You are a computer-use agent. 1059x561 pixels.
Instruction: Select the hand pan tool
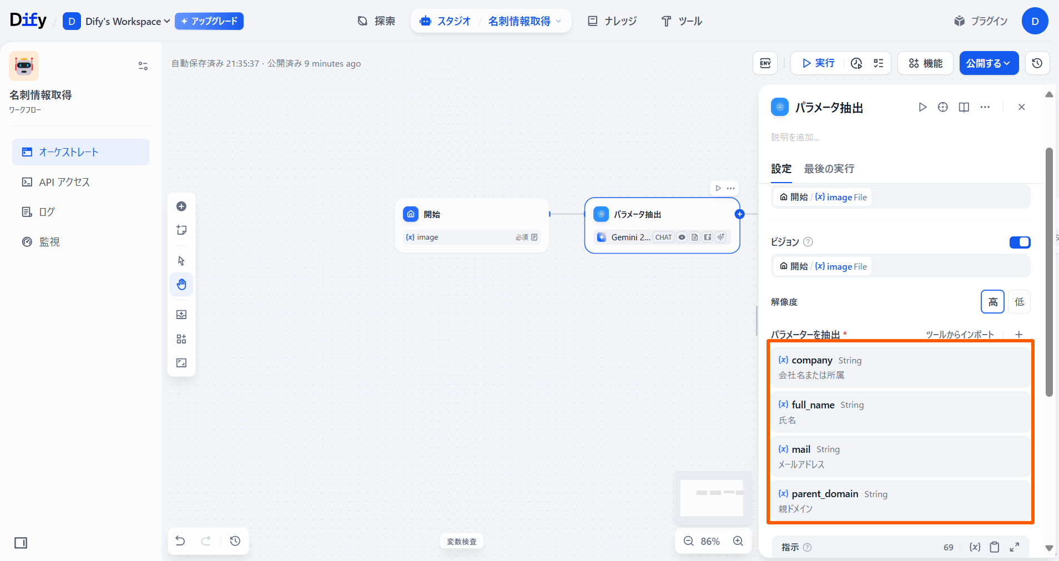pos(181,285)
